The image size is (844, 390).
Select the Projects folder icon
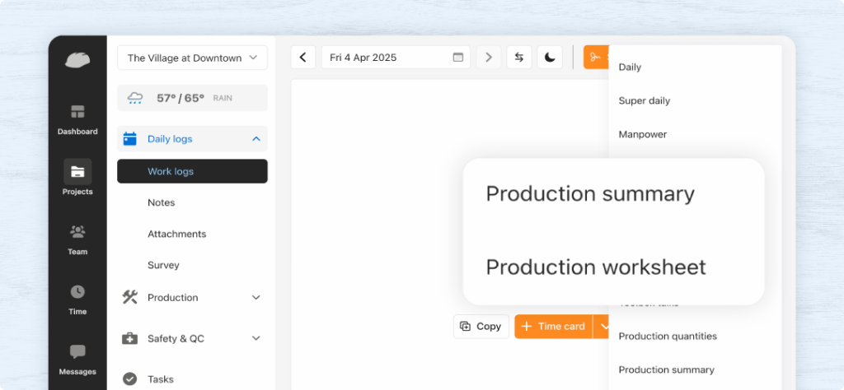[x=77, y=172]
